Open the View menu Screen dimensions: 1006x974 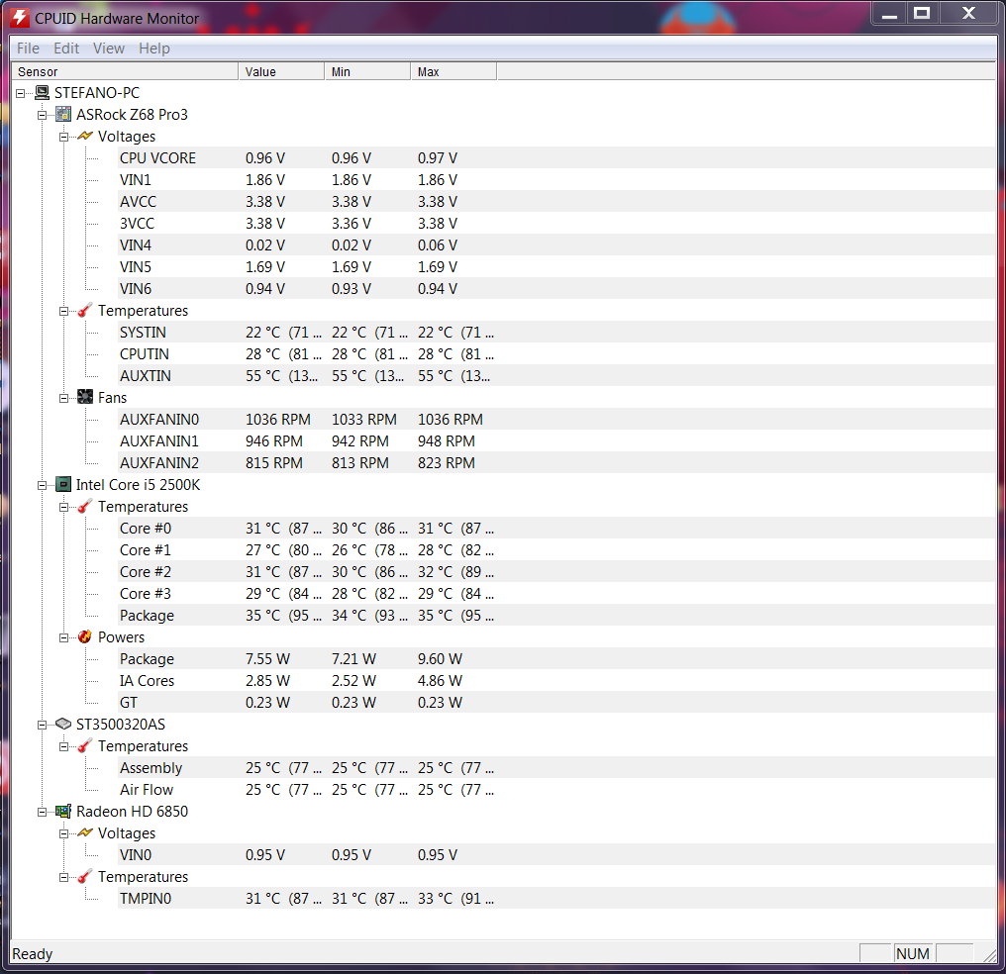[109, 49]
